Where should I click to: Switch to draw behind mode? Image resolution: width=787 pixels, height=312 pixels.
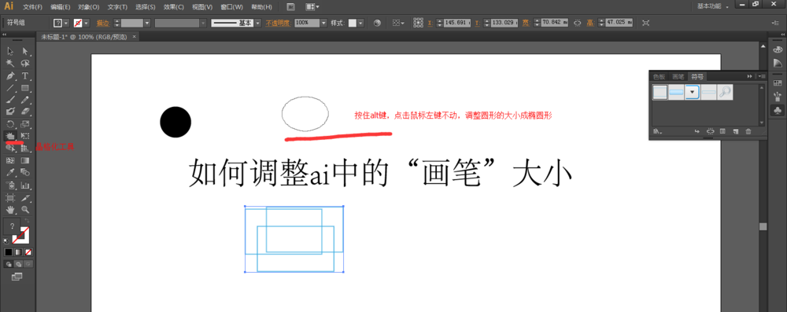[x=18, y=264]
